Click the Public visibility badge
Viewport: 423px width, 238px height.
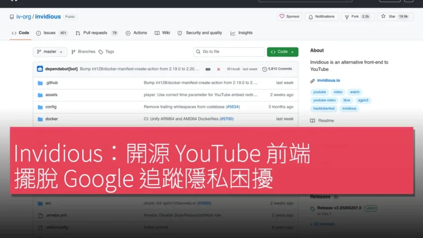[70, 17]
